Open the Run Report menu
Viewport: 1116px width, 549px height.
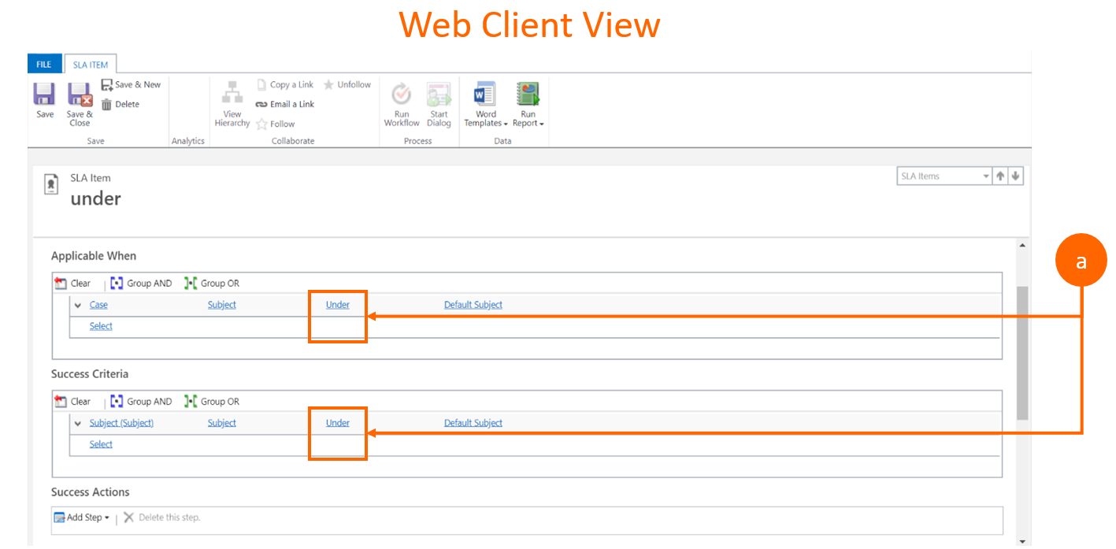coord(528,104)
